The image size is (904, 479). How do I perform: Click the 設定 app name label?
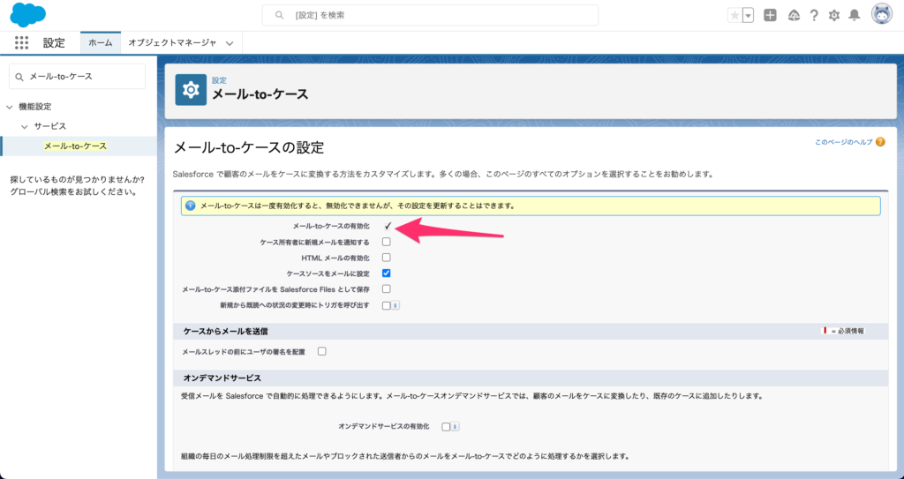point(54,42)
